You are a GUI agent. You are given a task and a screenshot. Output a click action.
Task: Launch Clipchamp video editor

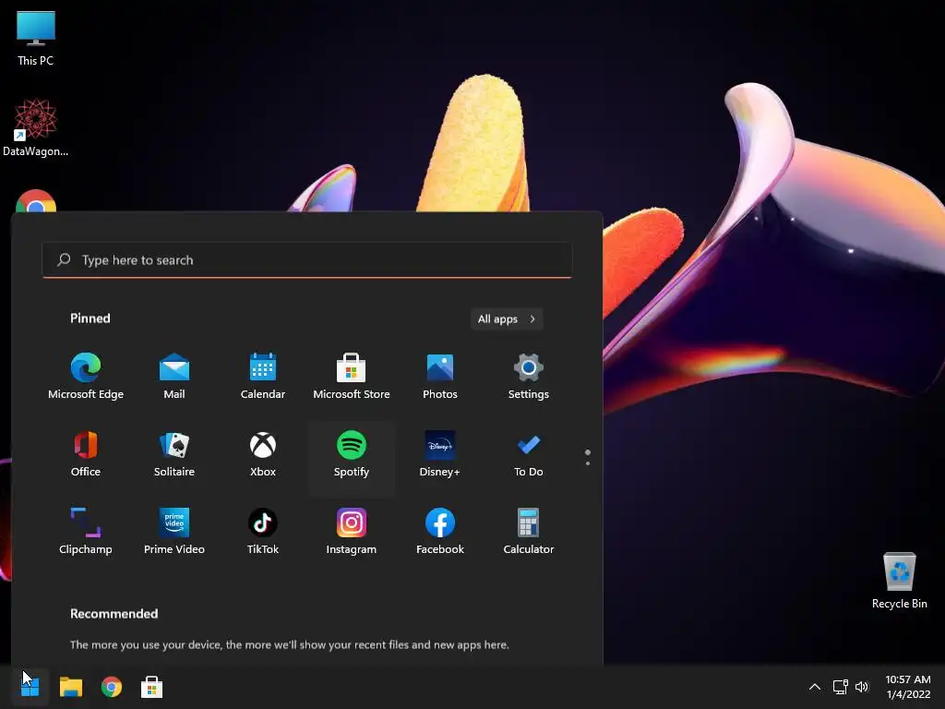(86, 532)
